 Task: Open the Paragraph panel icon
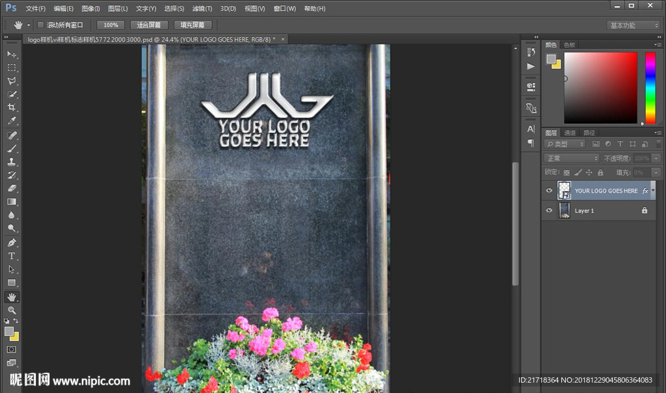(x=531, y=143)
